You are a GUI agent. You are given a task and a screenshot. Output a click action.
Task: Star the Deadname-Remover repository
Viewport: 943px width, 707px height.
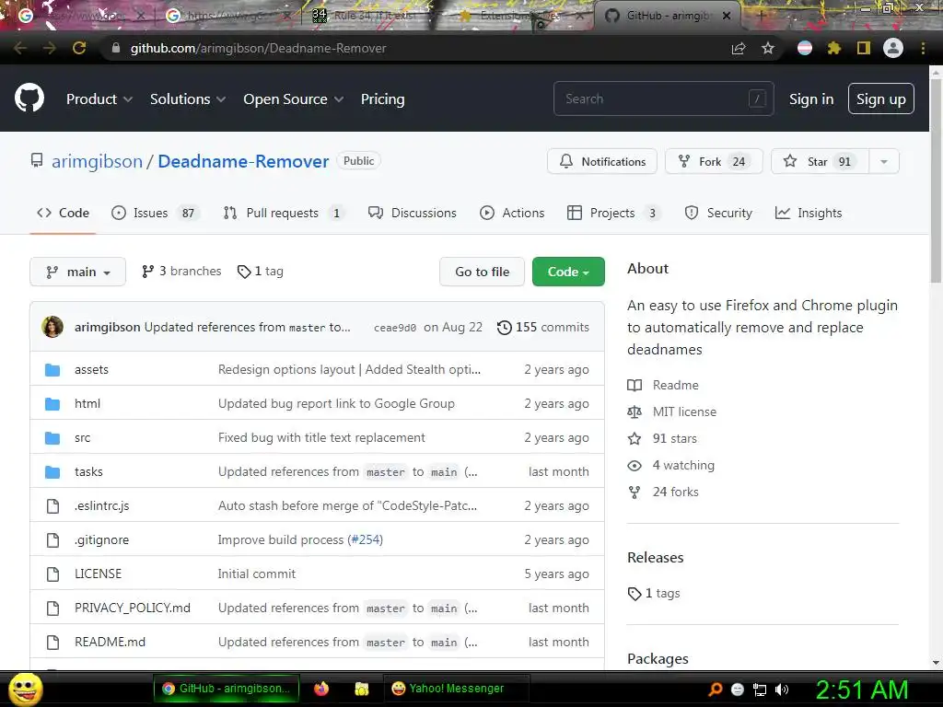point(820,161)
